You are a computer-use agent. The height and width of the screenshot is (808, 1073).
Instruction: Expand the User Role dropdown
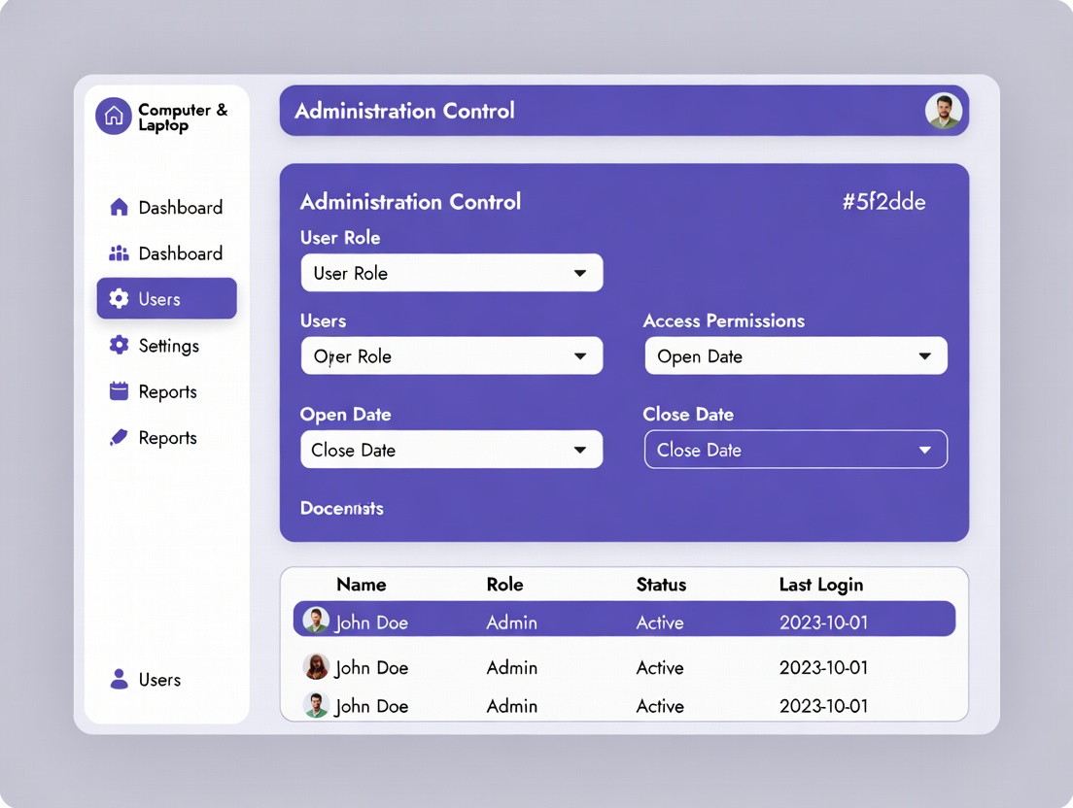click(x=451, y=273)
